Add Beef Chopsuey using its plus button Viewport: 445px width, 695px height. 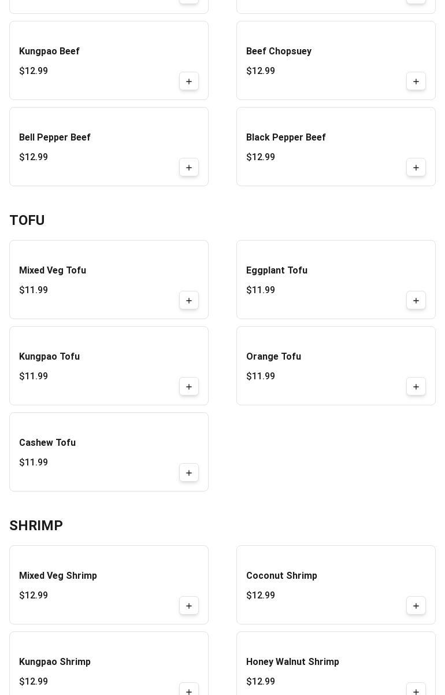(416, 82)
